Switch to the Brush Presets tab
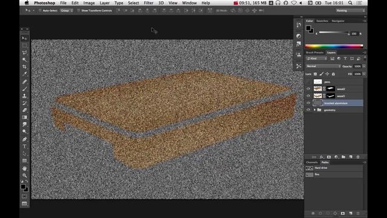The height and width of the screenshot is (218, 387). pyautogui.click(x=314, y=53)
